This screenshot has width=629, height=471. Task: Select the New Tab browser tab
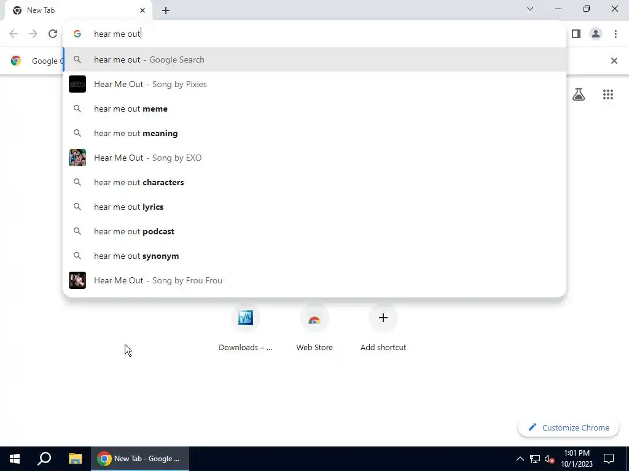[x=78, y=10]
